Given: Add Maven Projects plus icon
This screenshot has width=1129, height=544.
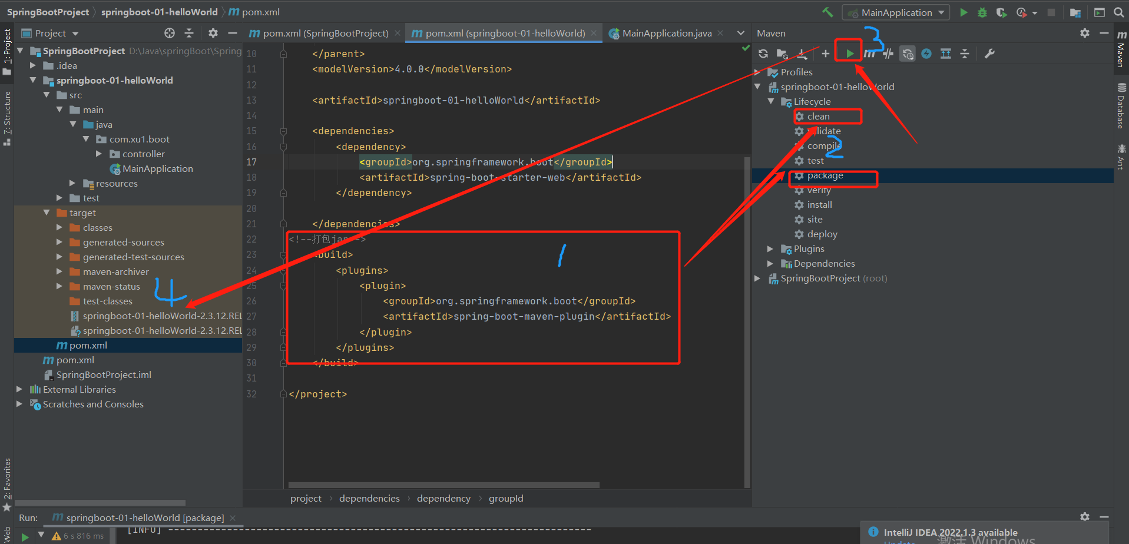Looking at the screenshot, I should point(825,54).
